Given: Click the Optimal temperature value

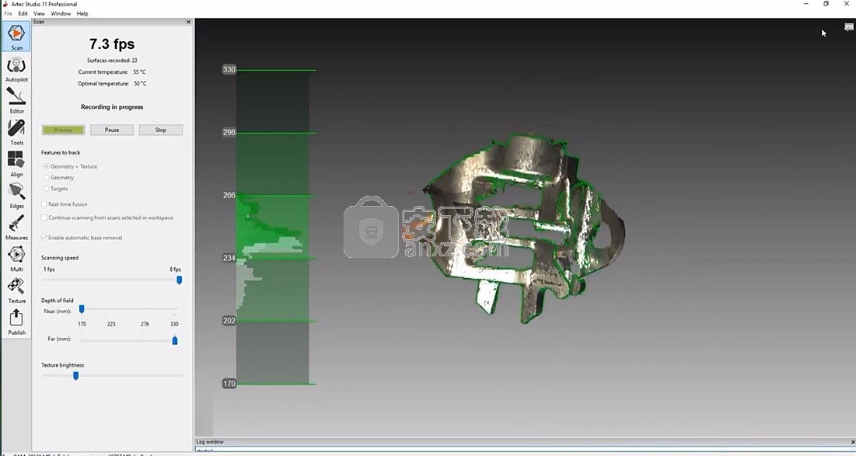Looking at the screenshot, I should [x=140, y=83].
